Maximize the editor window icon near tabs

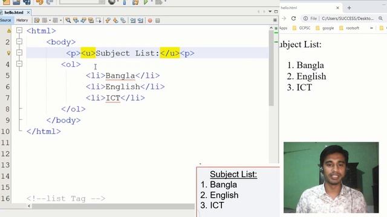coord(276,11)
